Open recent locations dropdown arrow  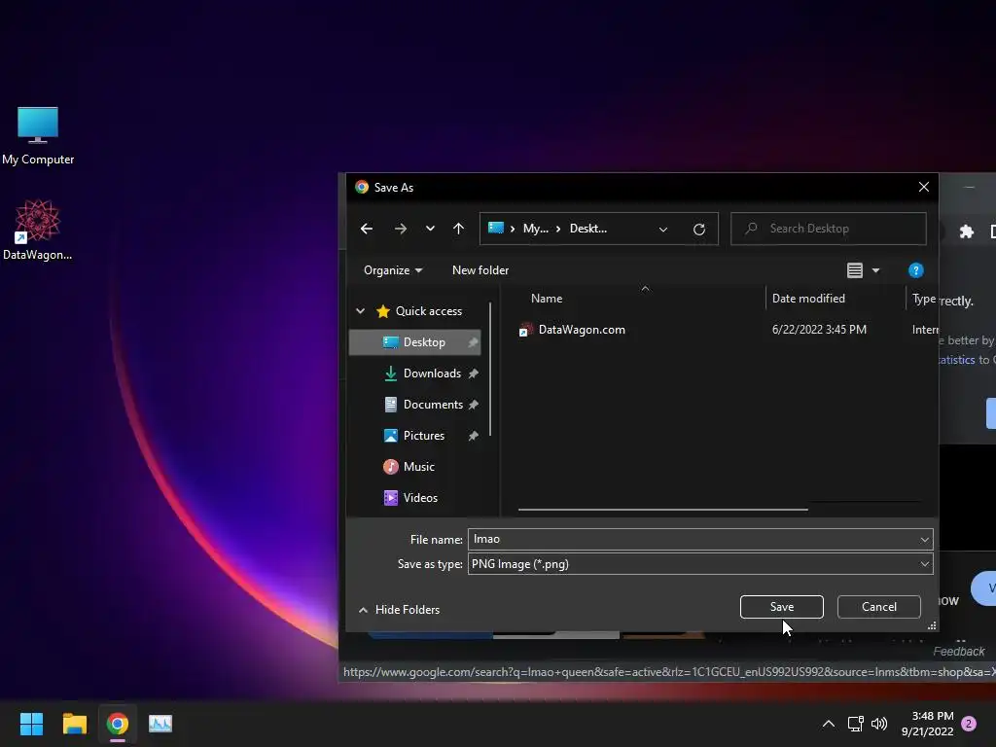(430, 229)
